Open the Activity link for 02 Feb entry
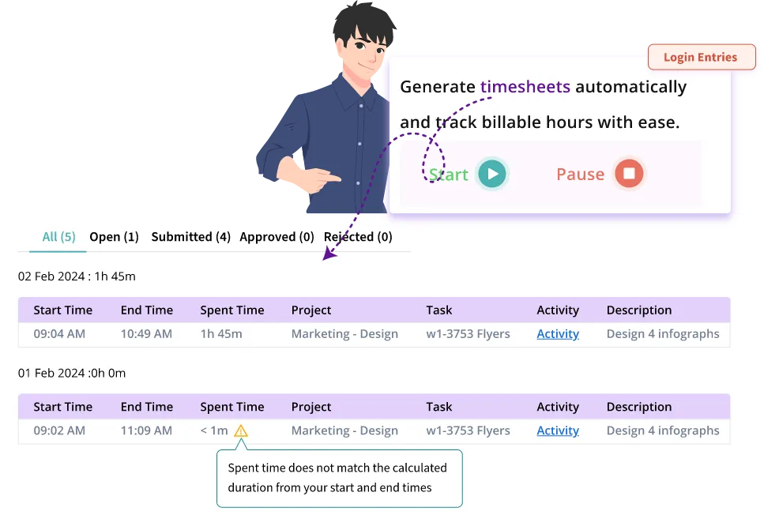Viewport: 764px width, 515px height. [x=558, y=333]
